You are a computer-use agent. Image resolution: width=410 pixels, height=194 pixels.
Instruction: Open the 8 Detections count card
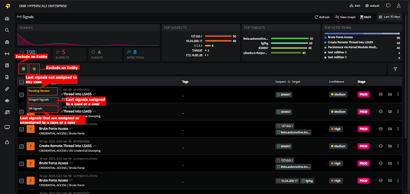[141, 54]
